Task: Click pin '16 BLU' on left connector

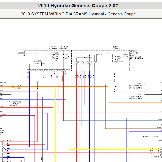Action: coord(7,146)
